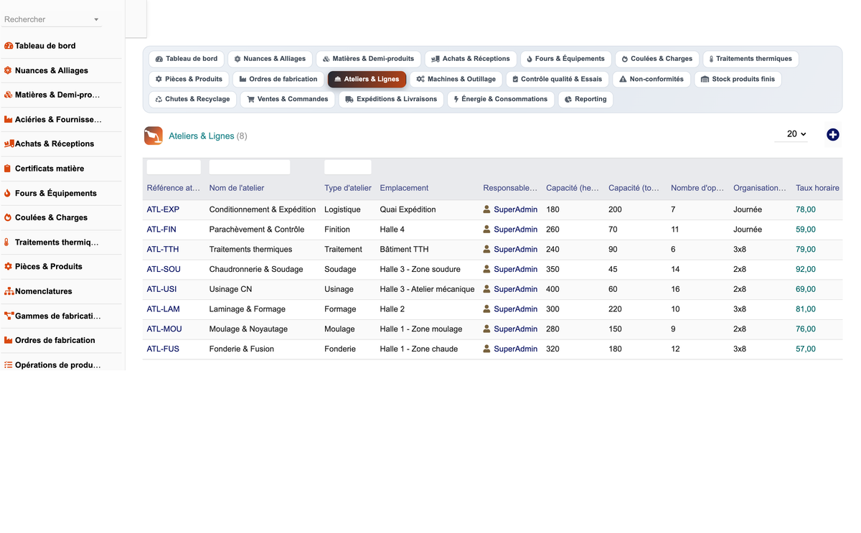This screenshot has width=861, height=533.
Task: Click the 92,00 hourly rate value
Action: tap(806, 269)
